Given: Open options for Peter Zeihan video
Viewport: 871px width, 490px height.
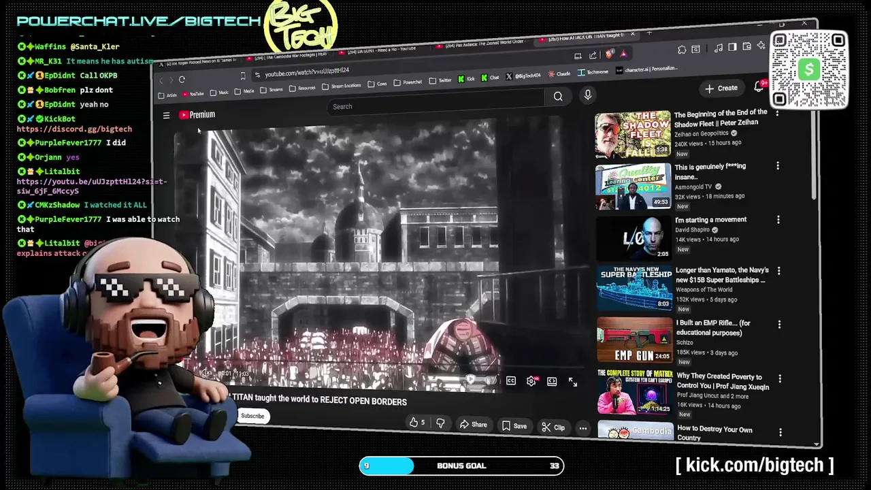Looking at the screenshot, I should [x=777, y=114].
